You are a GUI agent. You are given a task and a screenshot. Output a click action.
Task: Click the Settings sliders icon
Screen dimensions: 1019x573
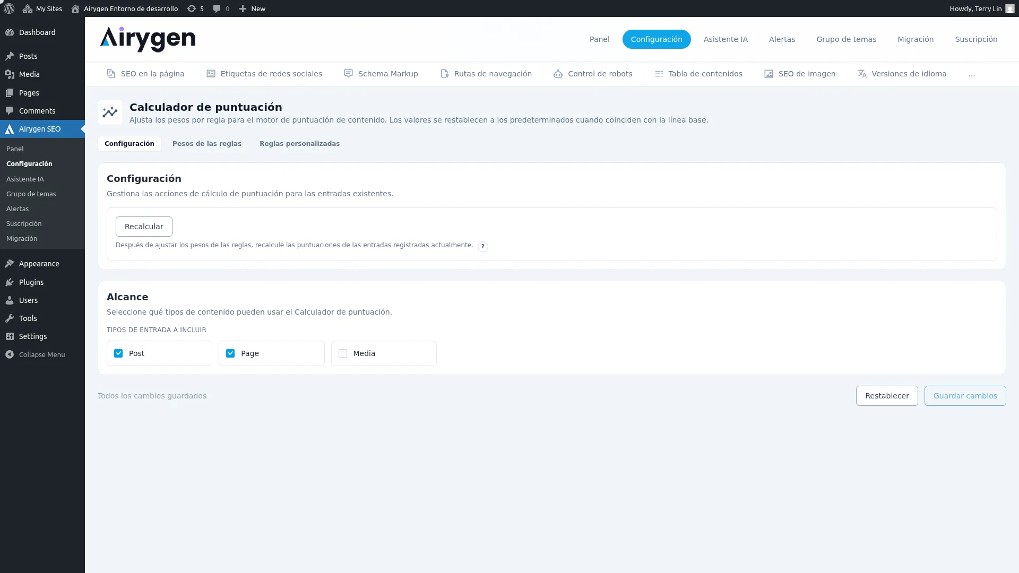pyautogui.click(x=10, y=336)
